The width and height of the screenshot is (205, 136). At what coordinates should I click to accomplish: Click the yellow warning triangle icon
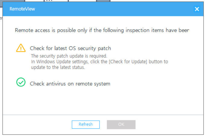(x=21, y=48)
